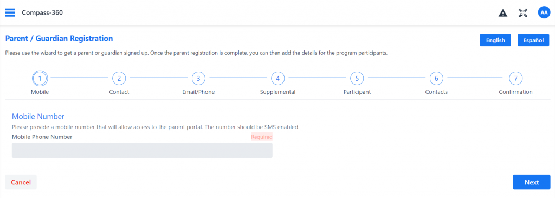Focus the Mobile Phone Number field
The image size is (555, 198).
click(142, 150)
